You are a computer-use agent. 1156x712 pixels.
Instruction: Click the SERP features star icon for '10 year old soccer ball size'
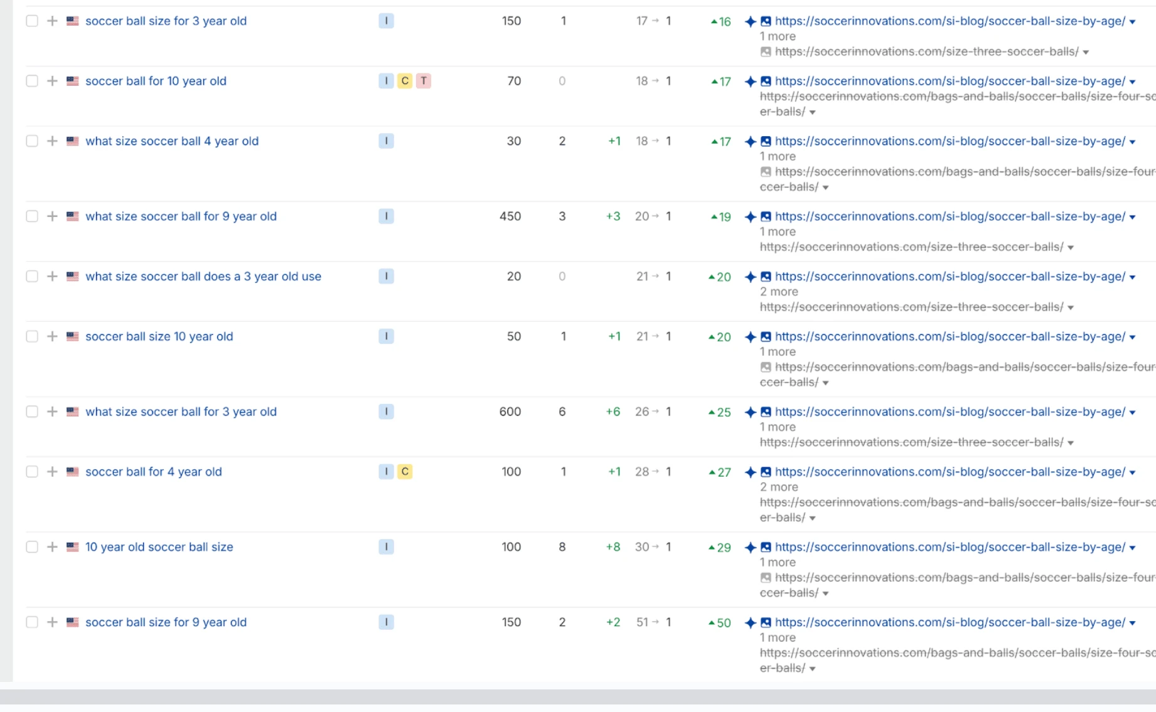[750, 548]
